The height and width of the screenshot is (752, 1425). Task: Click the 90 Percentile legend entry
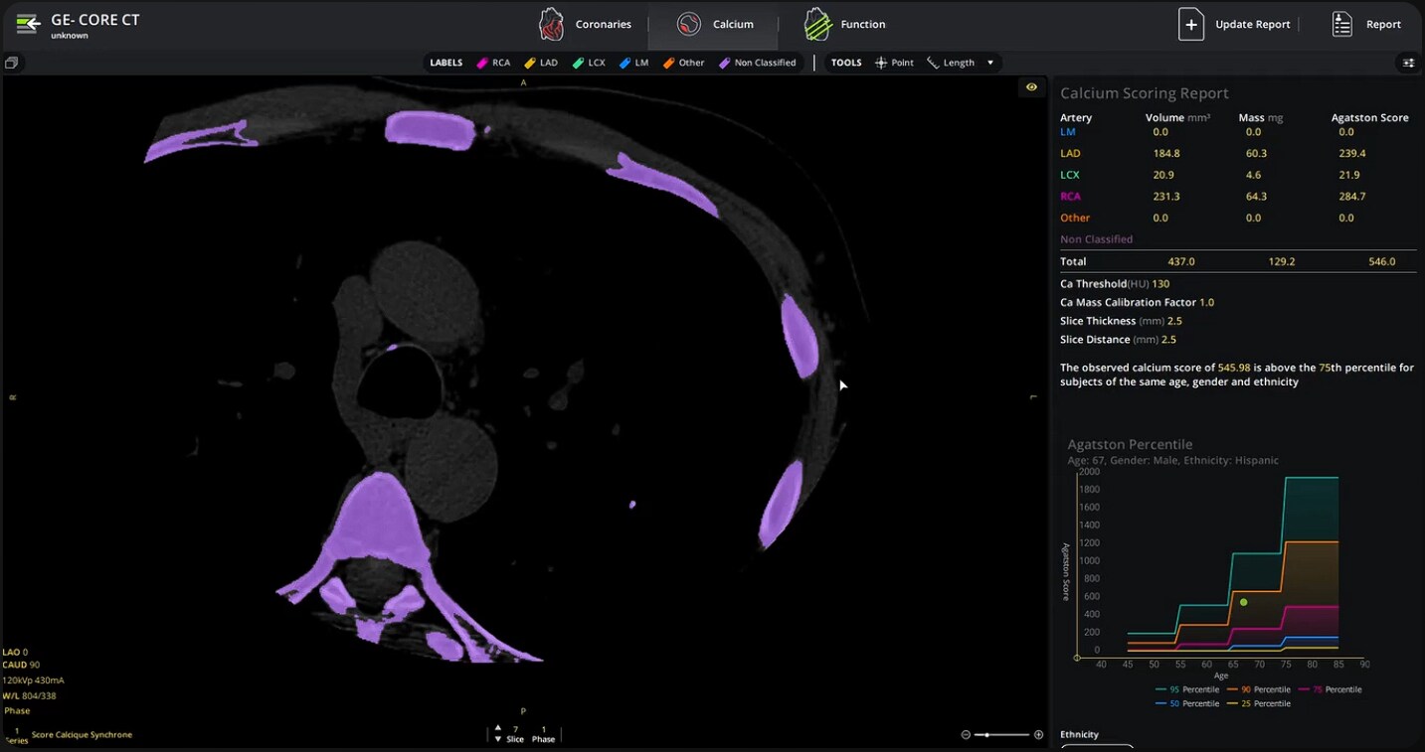pyautogui.click(x=1258, y=689)
